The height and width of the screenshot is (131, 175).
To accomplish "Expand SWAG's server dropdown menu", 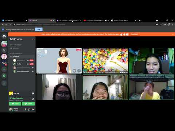I will pyautogui.click(x=33, y=39).
